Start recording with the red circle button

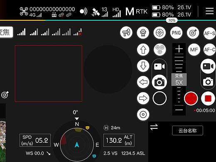[x=191, y=98]
